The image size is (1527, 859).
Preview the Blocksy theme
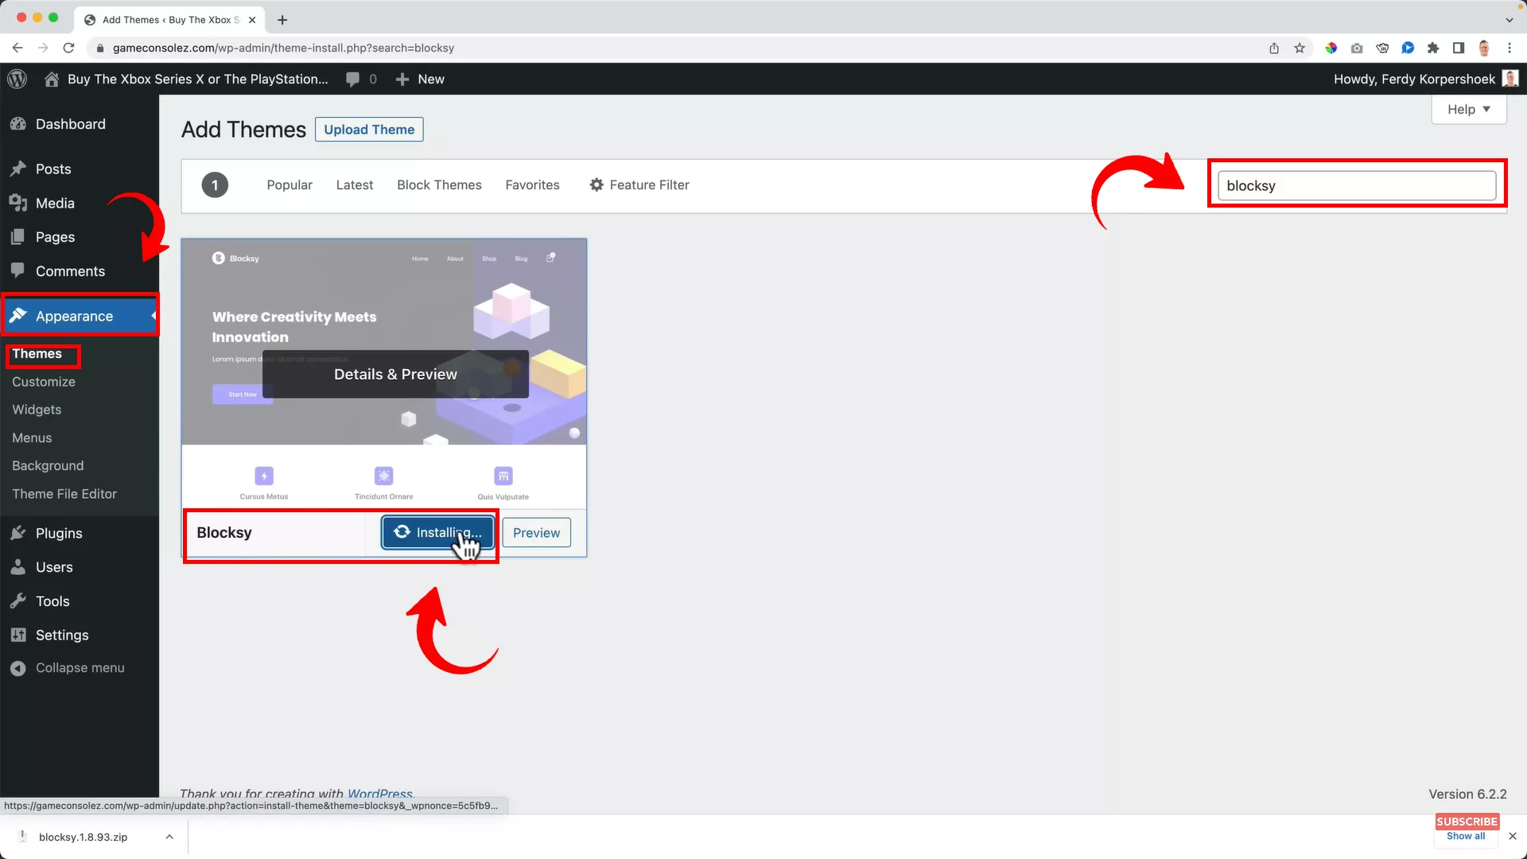(536, 533)
